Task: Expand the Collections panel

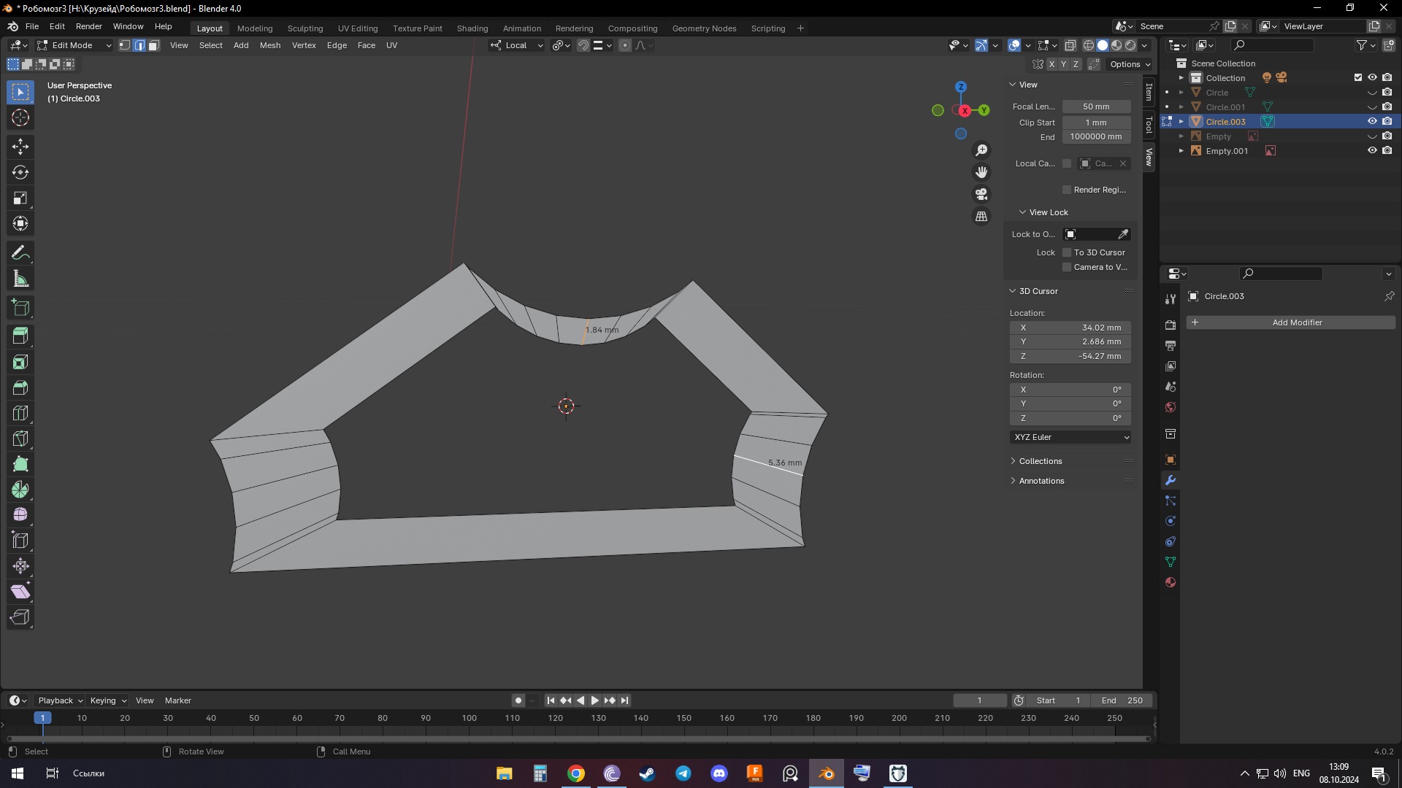Action: (1040, 461)
